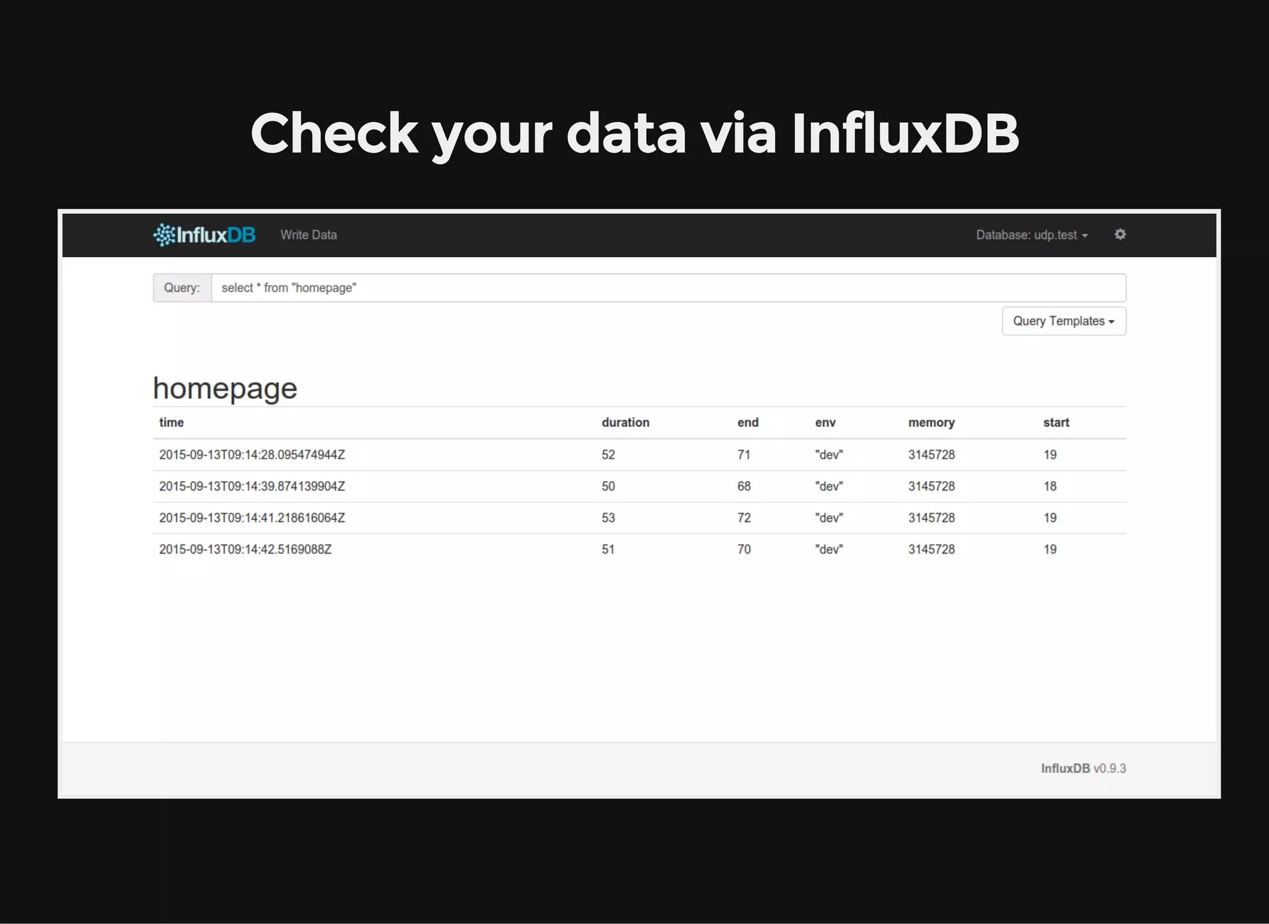The height and width of the screenshot is (924, 1269).
Task: Click duration value 51
Action: pos(608,549)
